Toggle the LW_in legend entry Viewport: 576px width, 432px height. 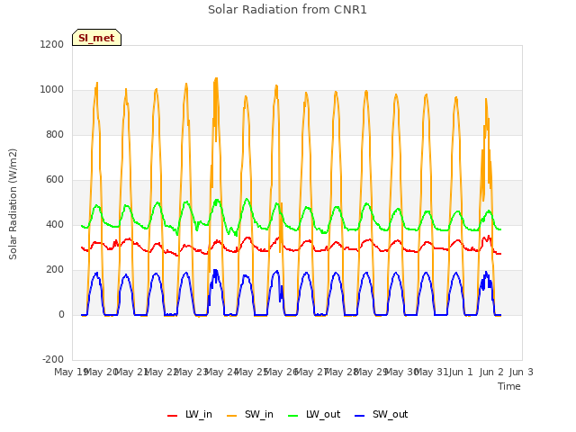tap(190, 414)
